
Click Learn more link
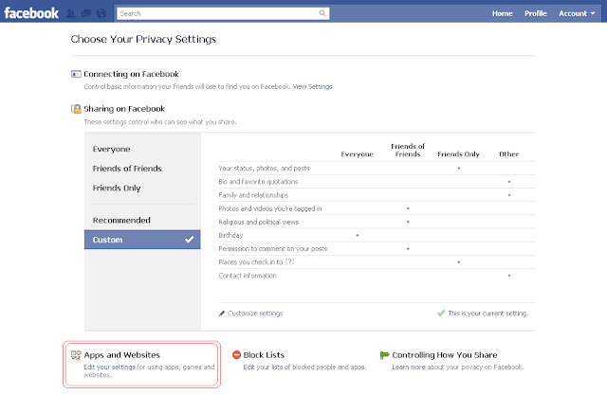[x=409, y=367]
